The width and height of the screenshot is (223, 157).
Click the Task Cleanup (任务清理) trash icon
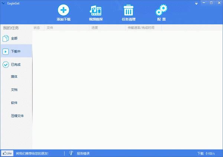click(x=129, y=10)
